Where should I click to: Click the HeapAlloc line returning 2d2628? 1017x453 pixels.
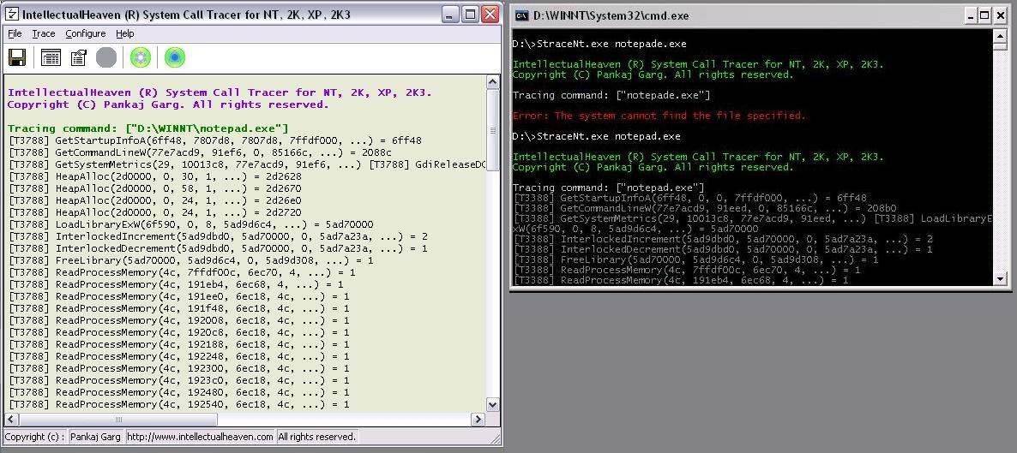[154, 176]
